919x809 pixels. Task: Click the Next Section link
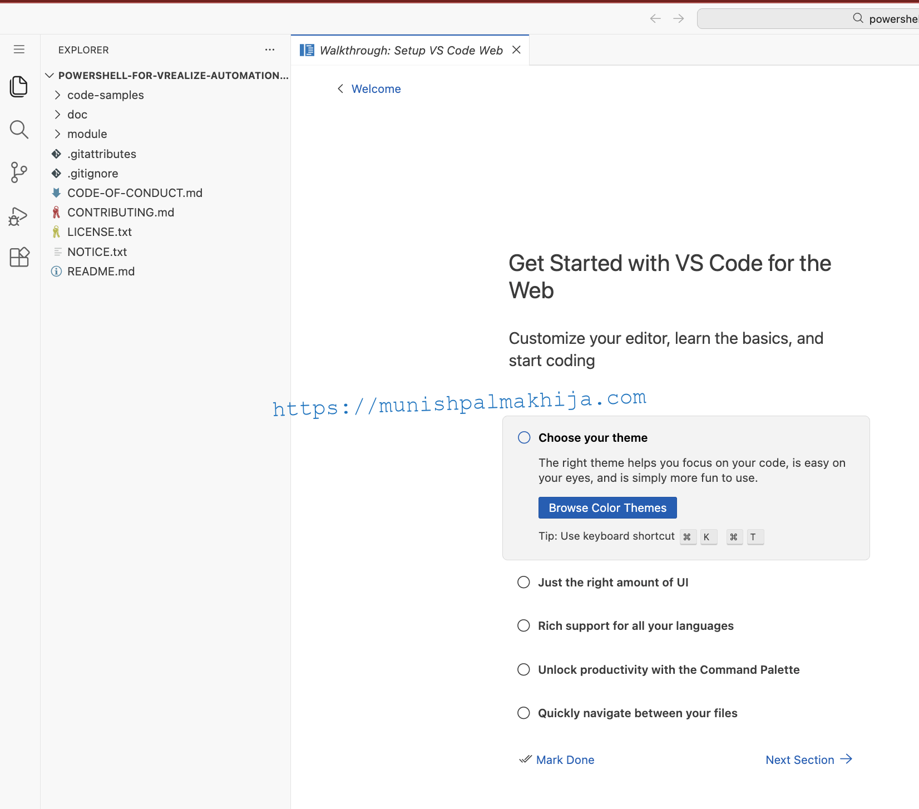(x=808, y=760)
